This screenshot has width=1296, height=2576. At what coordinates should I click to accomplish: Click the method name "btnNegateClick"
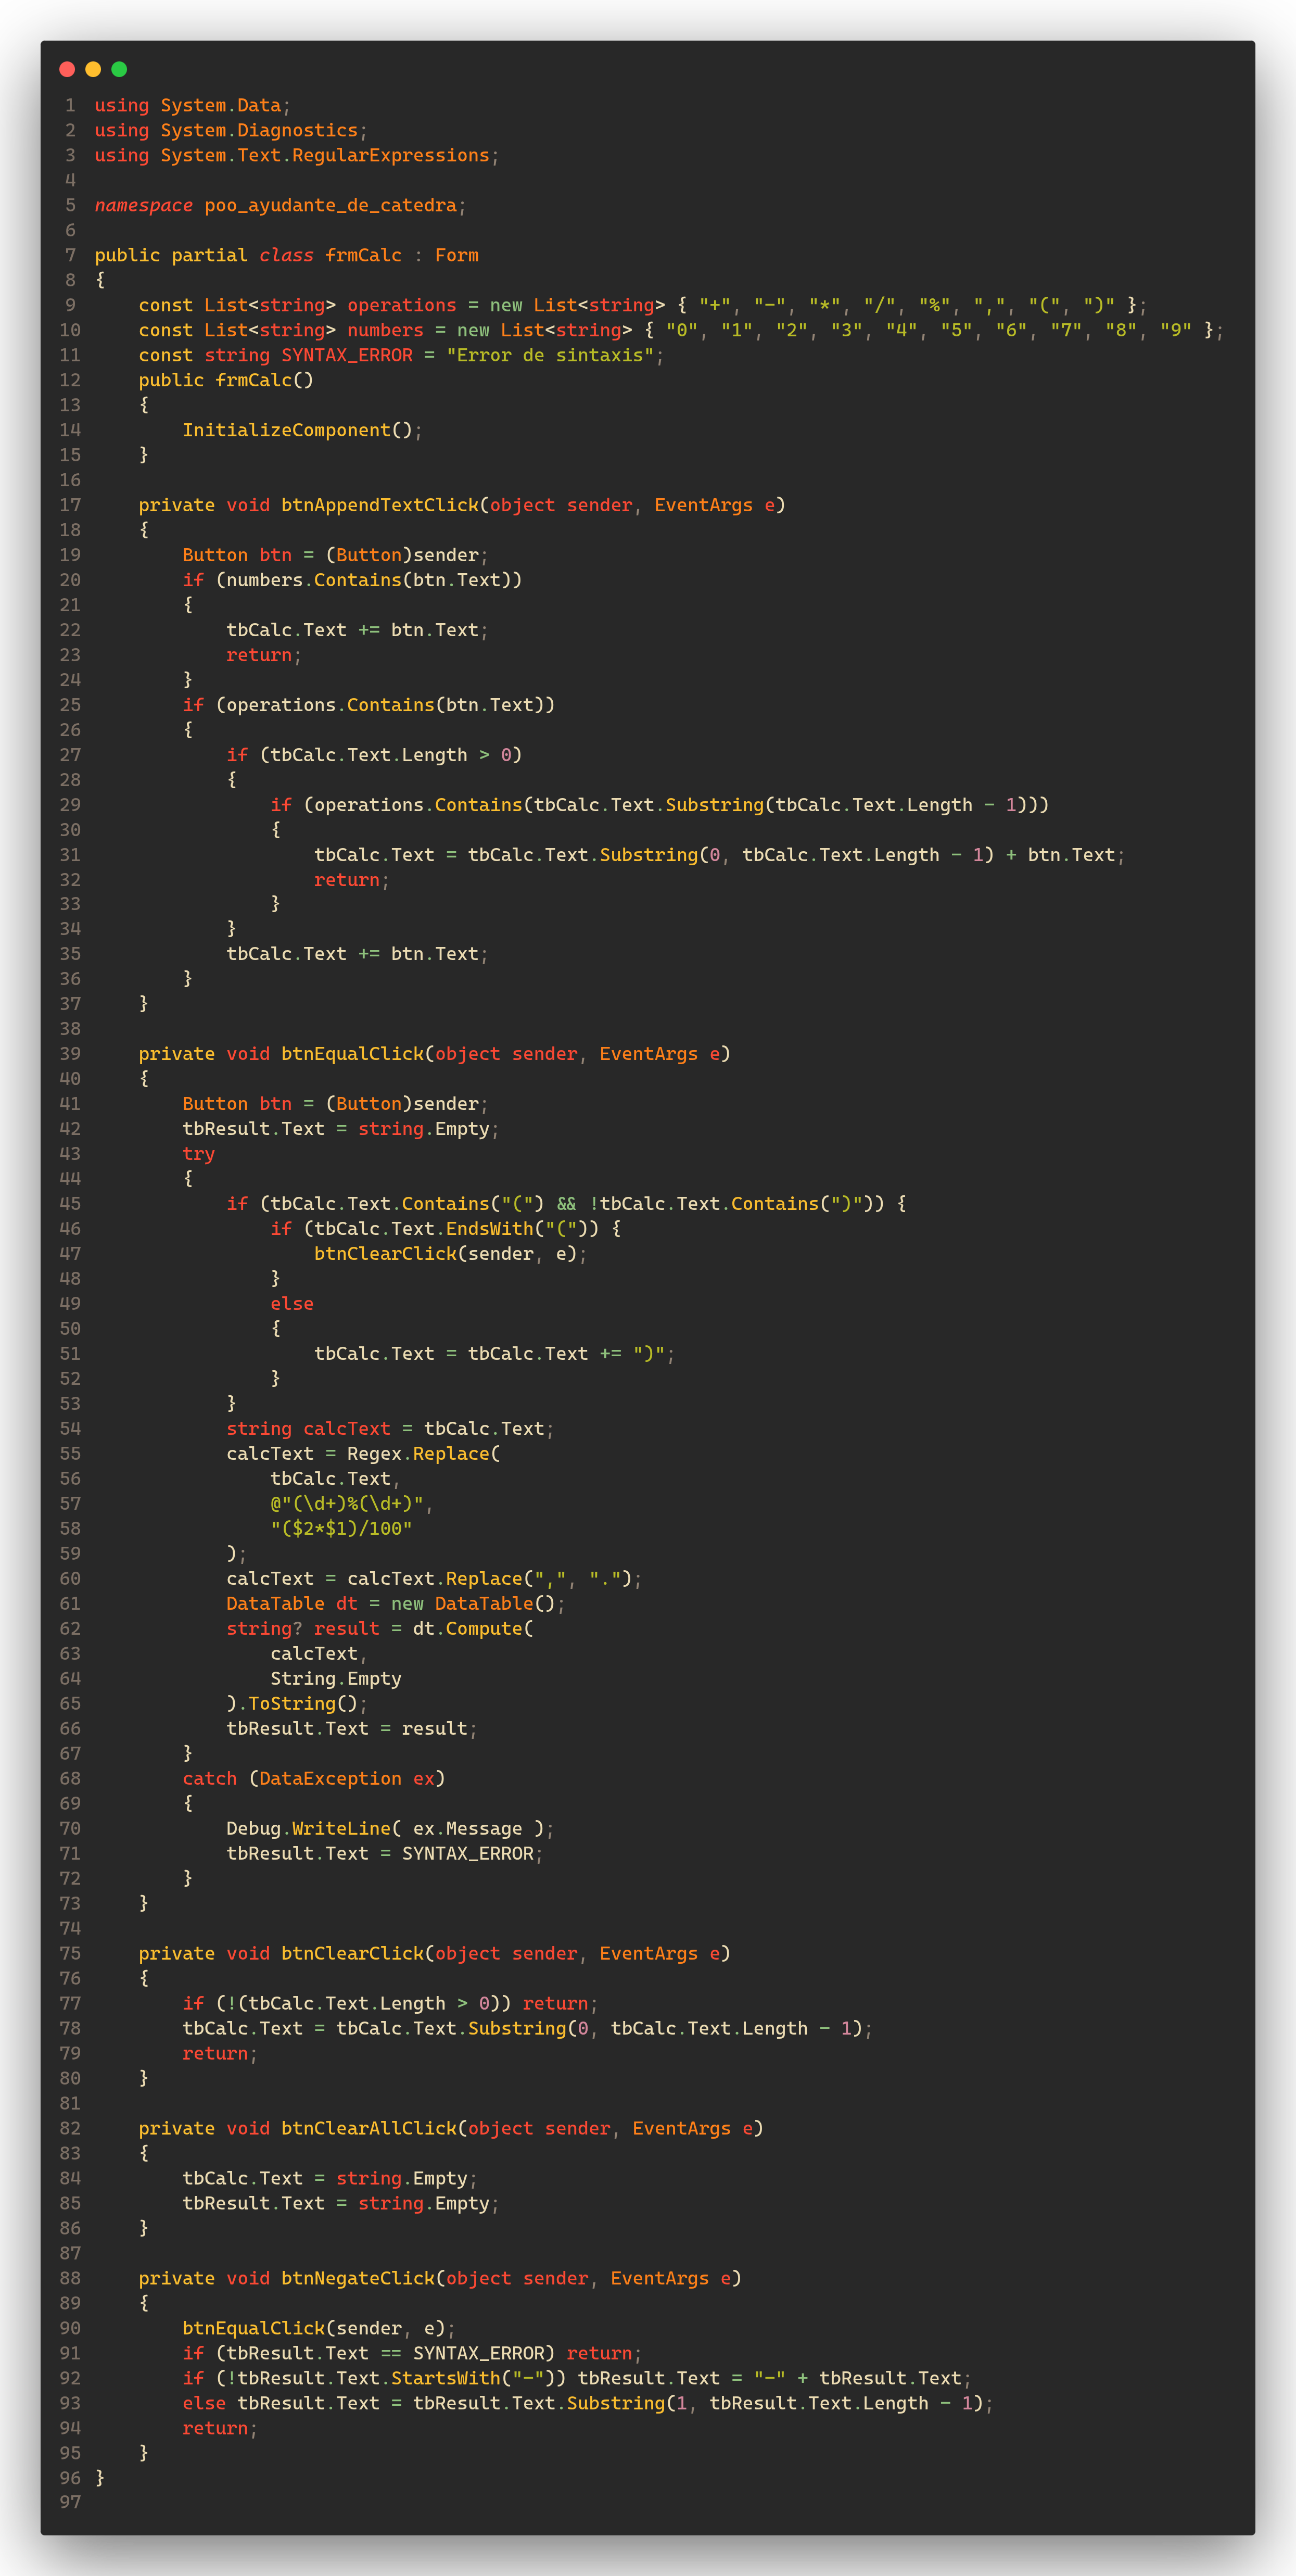(358, 2279)
